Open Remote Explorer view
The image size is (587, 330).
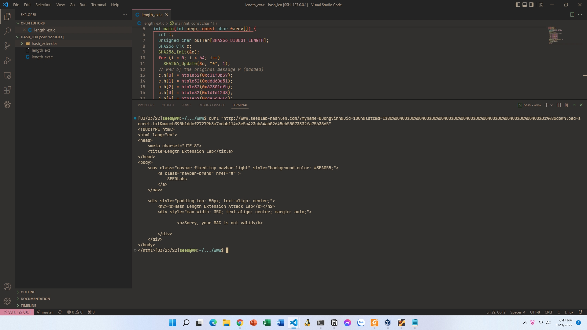pos(7,75)
